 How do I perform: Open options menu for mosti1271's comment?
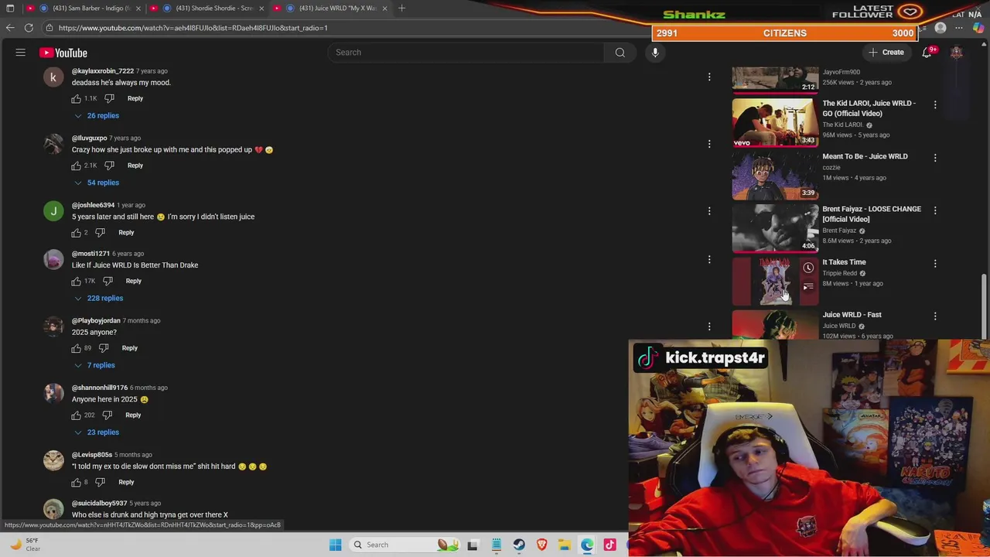click(709, 259)
